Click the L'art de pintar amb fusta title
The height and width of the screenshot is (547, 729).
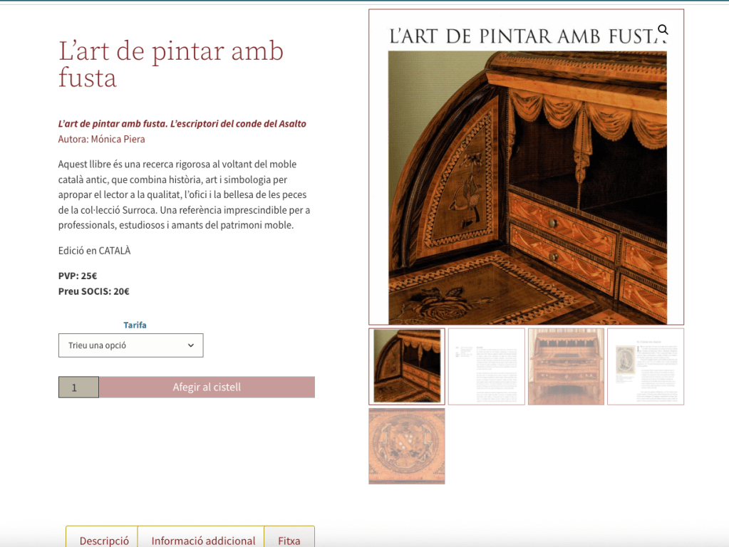tap(170, 64)
